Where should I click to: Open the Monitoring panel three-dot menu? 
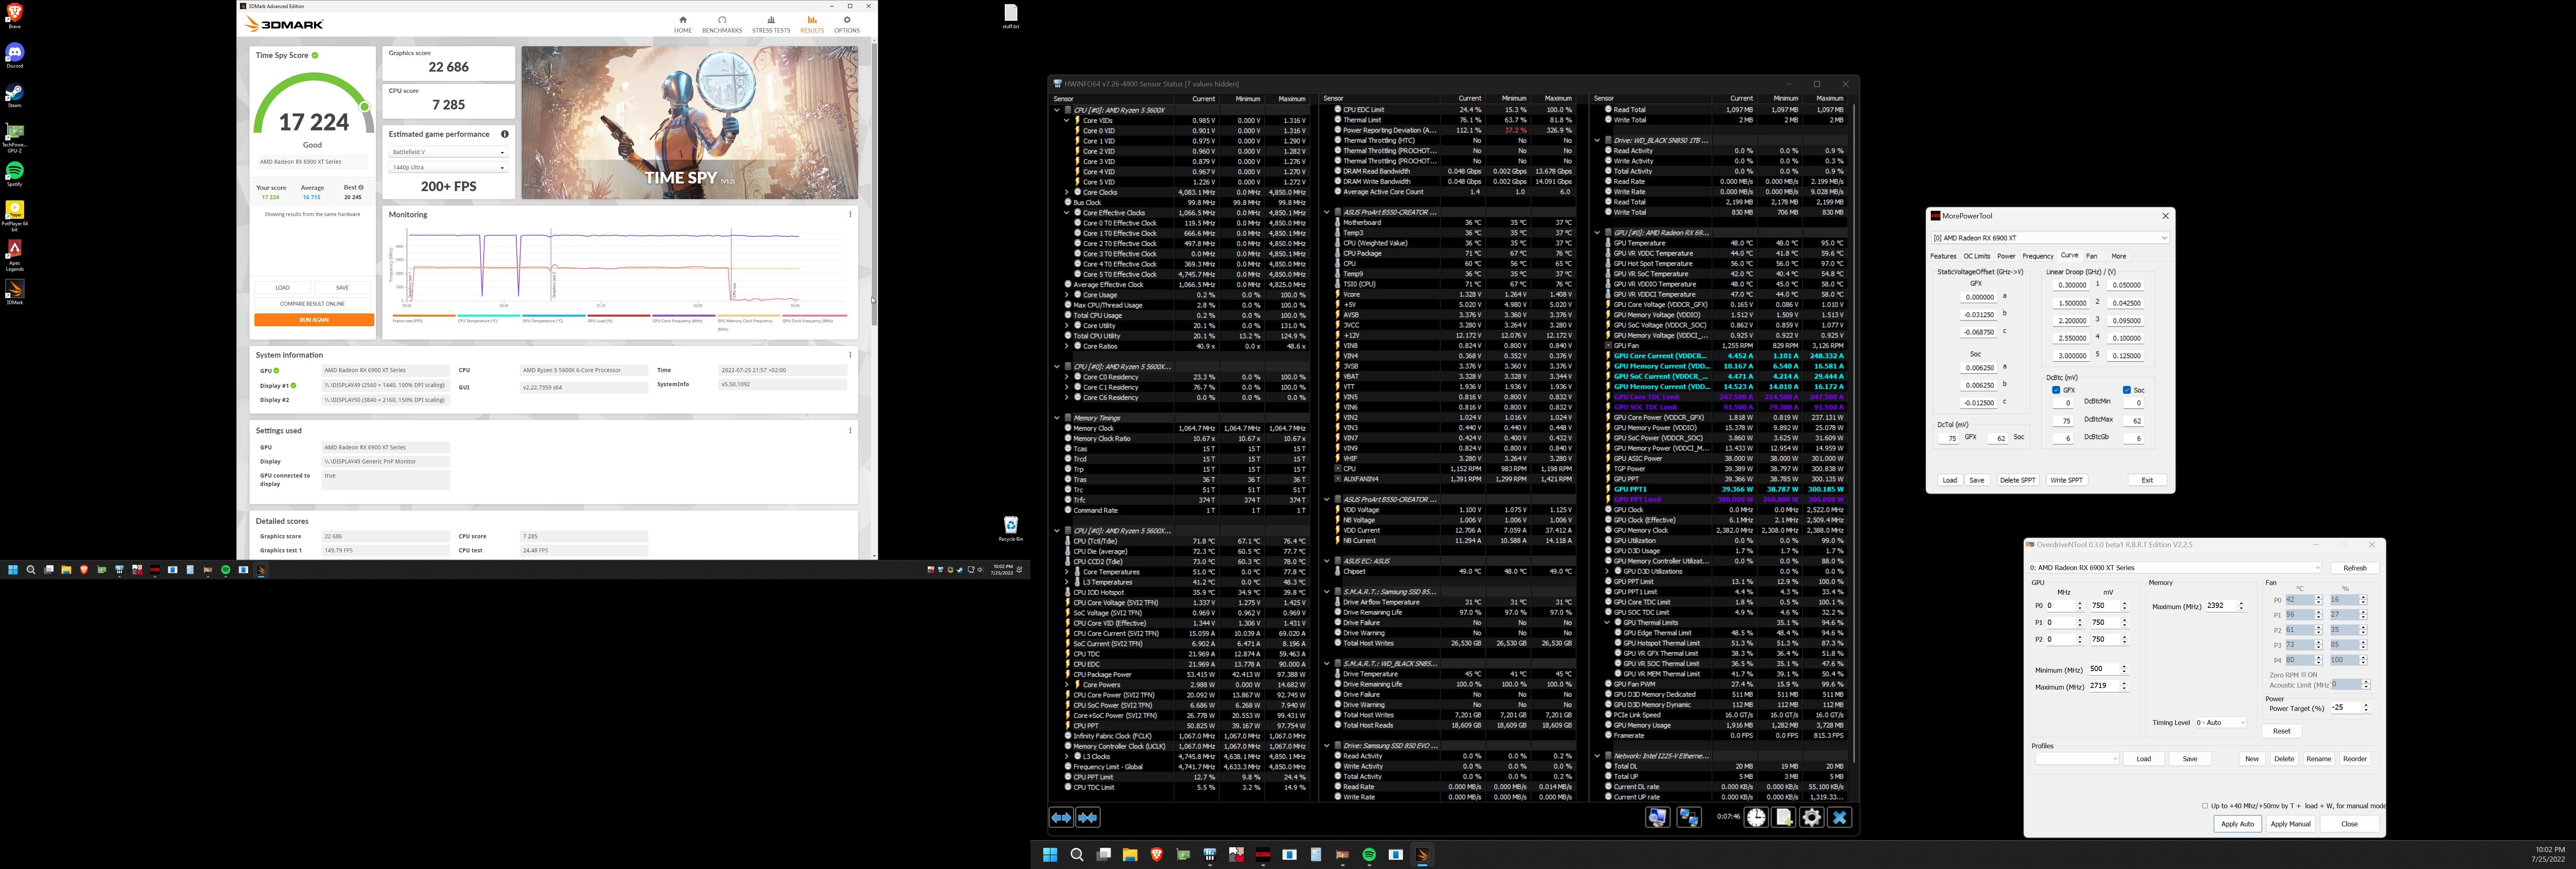tap(850, 214)
